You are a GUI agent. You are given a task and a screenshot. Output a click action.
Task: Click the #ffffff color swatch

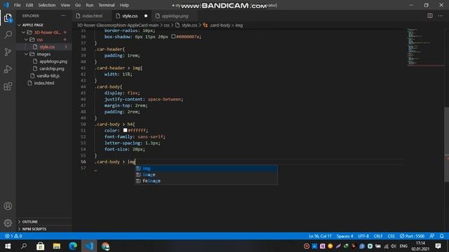coord(125,130)
